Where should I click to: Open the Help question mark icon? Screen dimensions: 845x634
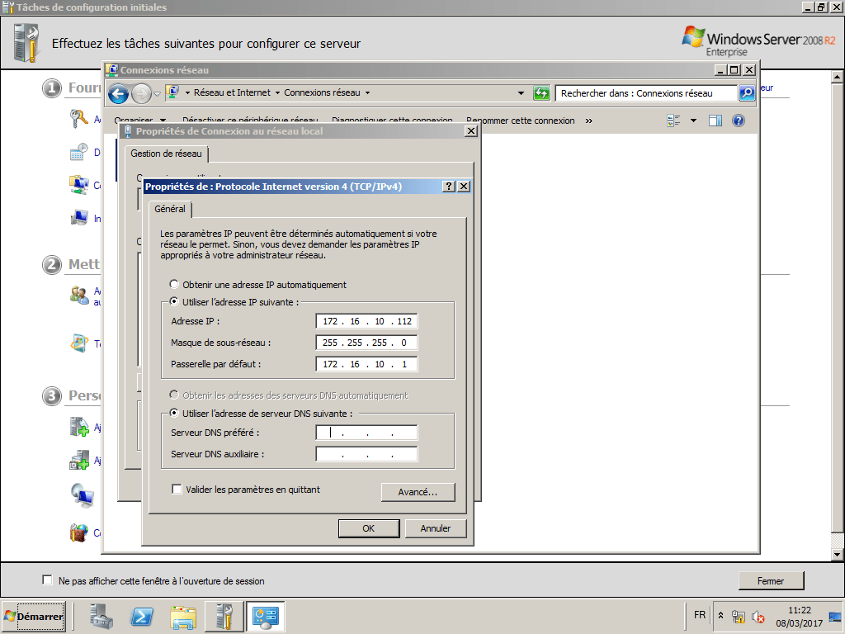738,121
